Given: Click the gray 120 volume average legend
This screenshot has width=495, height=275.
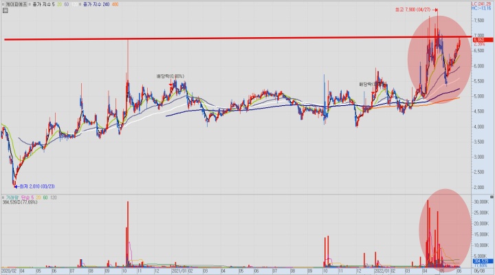Looking at the screenshot, I should [54, 197].
